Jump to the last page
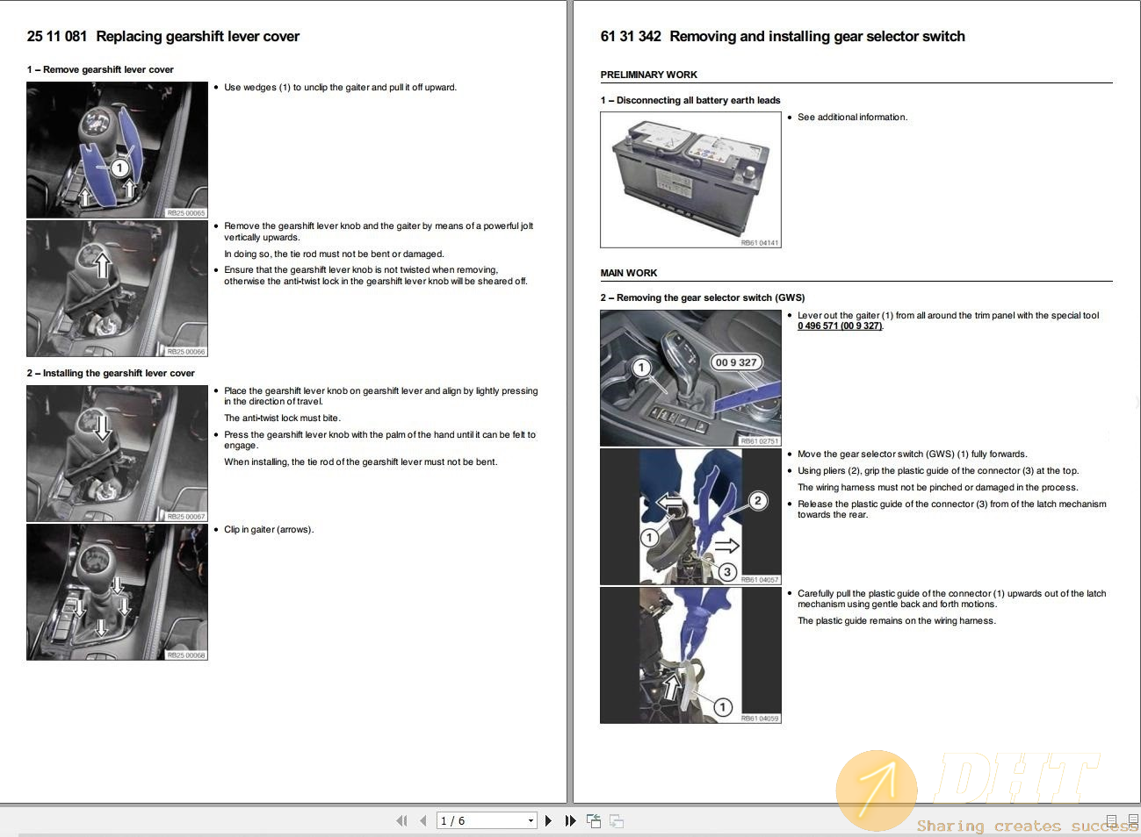The height and width of the screenshot is (837, 1141). 570,820
